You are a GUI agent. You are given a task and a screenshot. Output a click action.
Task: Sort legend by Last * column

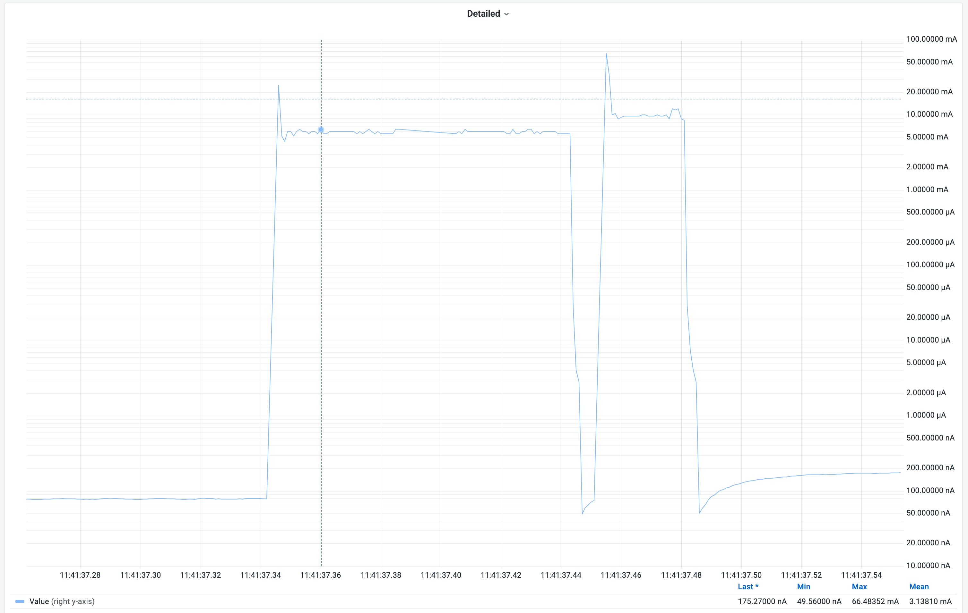pos(748,586)
